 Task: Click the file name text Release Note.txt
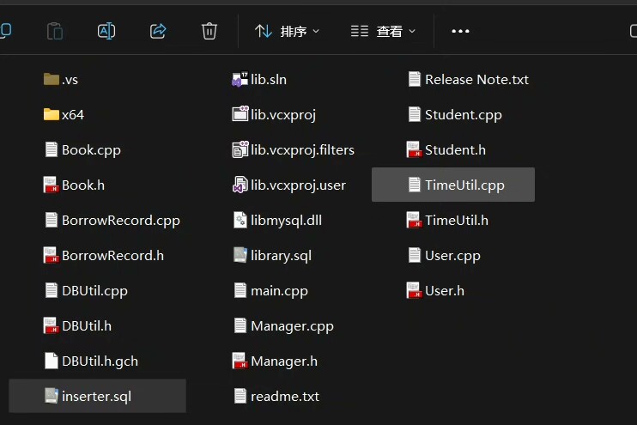[477, 80]
